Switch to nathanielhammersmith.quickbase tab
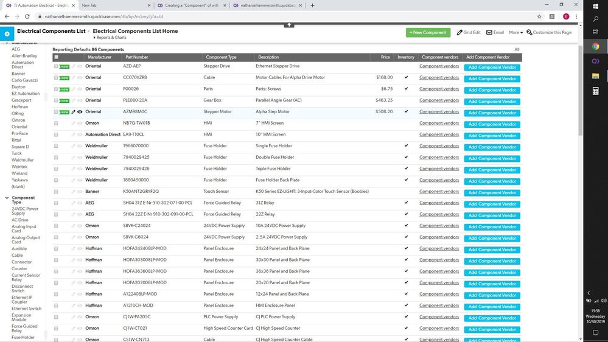 267,5
